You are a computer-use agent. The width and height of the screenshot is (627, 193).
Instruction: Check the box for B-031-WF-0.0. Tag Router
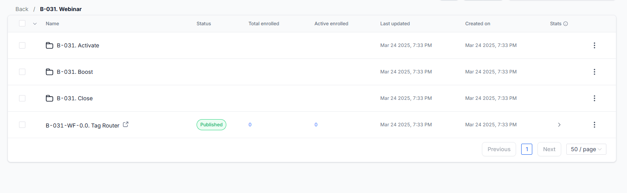(x=22, y=125)
